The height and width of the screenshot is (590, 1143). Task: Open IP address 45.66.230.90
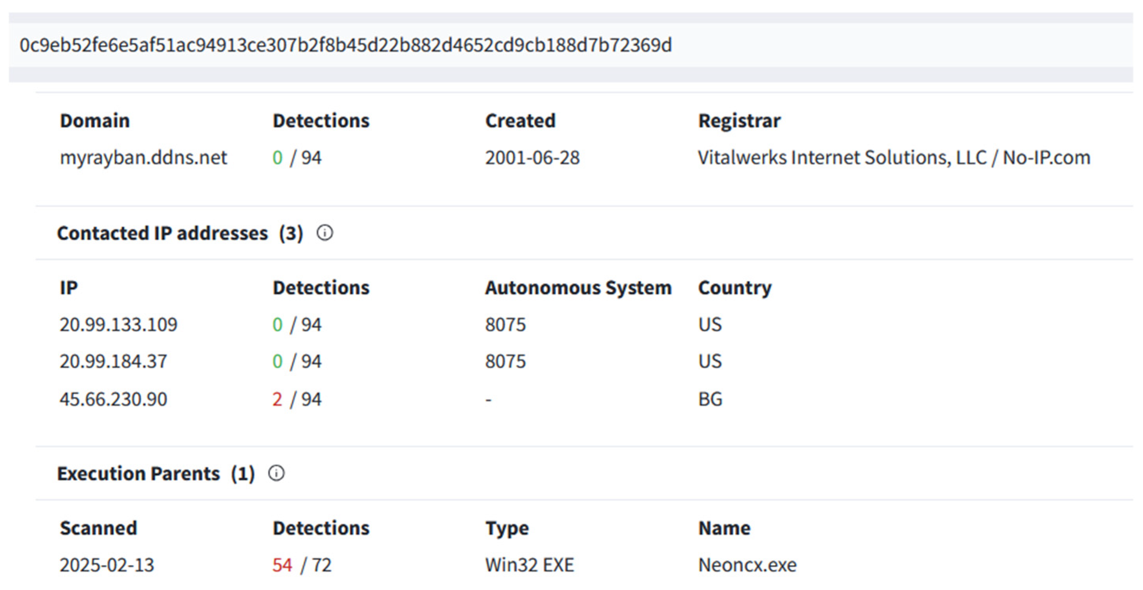(x=113, y=399)
